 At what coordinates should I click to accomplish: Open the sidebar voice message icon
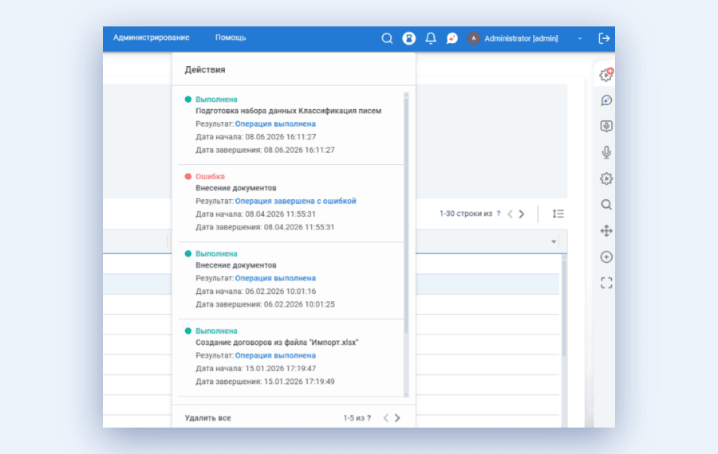606,126
